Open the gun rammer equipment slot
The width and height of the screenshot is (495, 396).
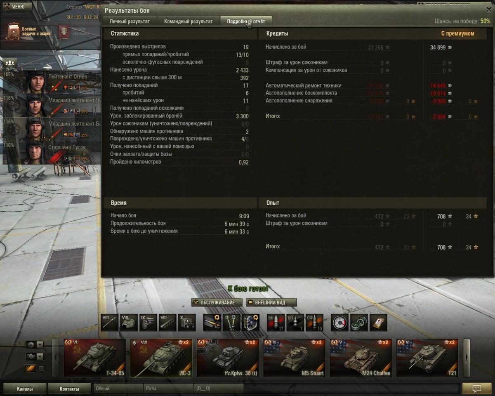point(212,323)
